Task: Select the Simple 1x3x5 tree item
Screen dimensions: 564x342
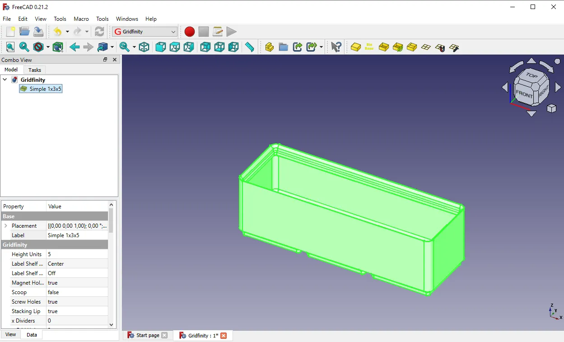Action: click(45, 89)
